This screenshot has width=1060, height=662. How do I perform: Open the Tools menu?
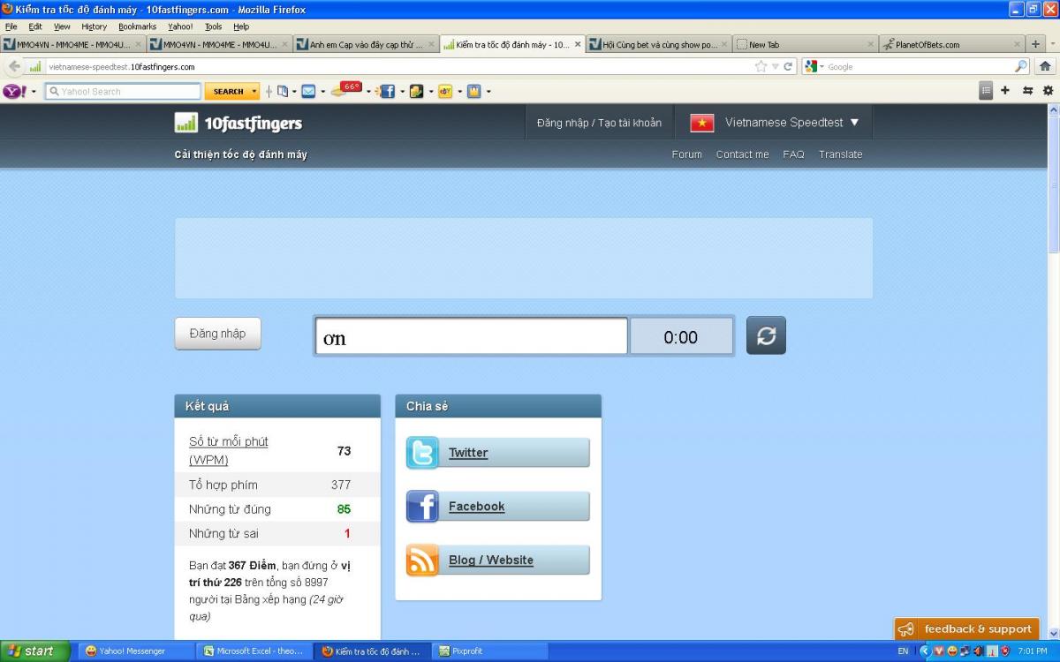click(214, 26)
